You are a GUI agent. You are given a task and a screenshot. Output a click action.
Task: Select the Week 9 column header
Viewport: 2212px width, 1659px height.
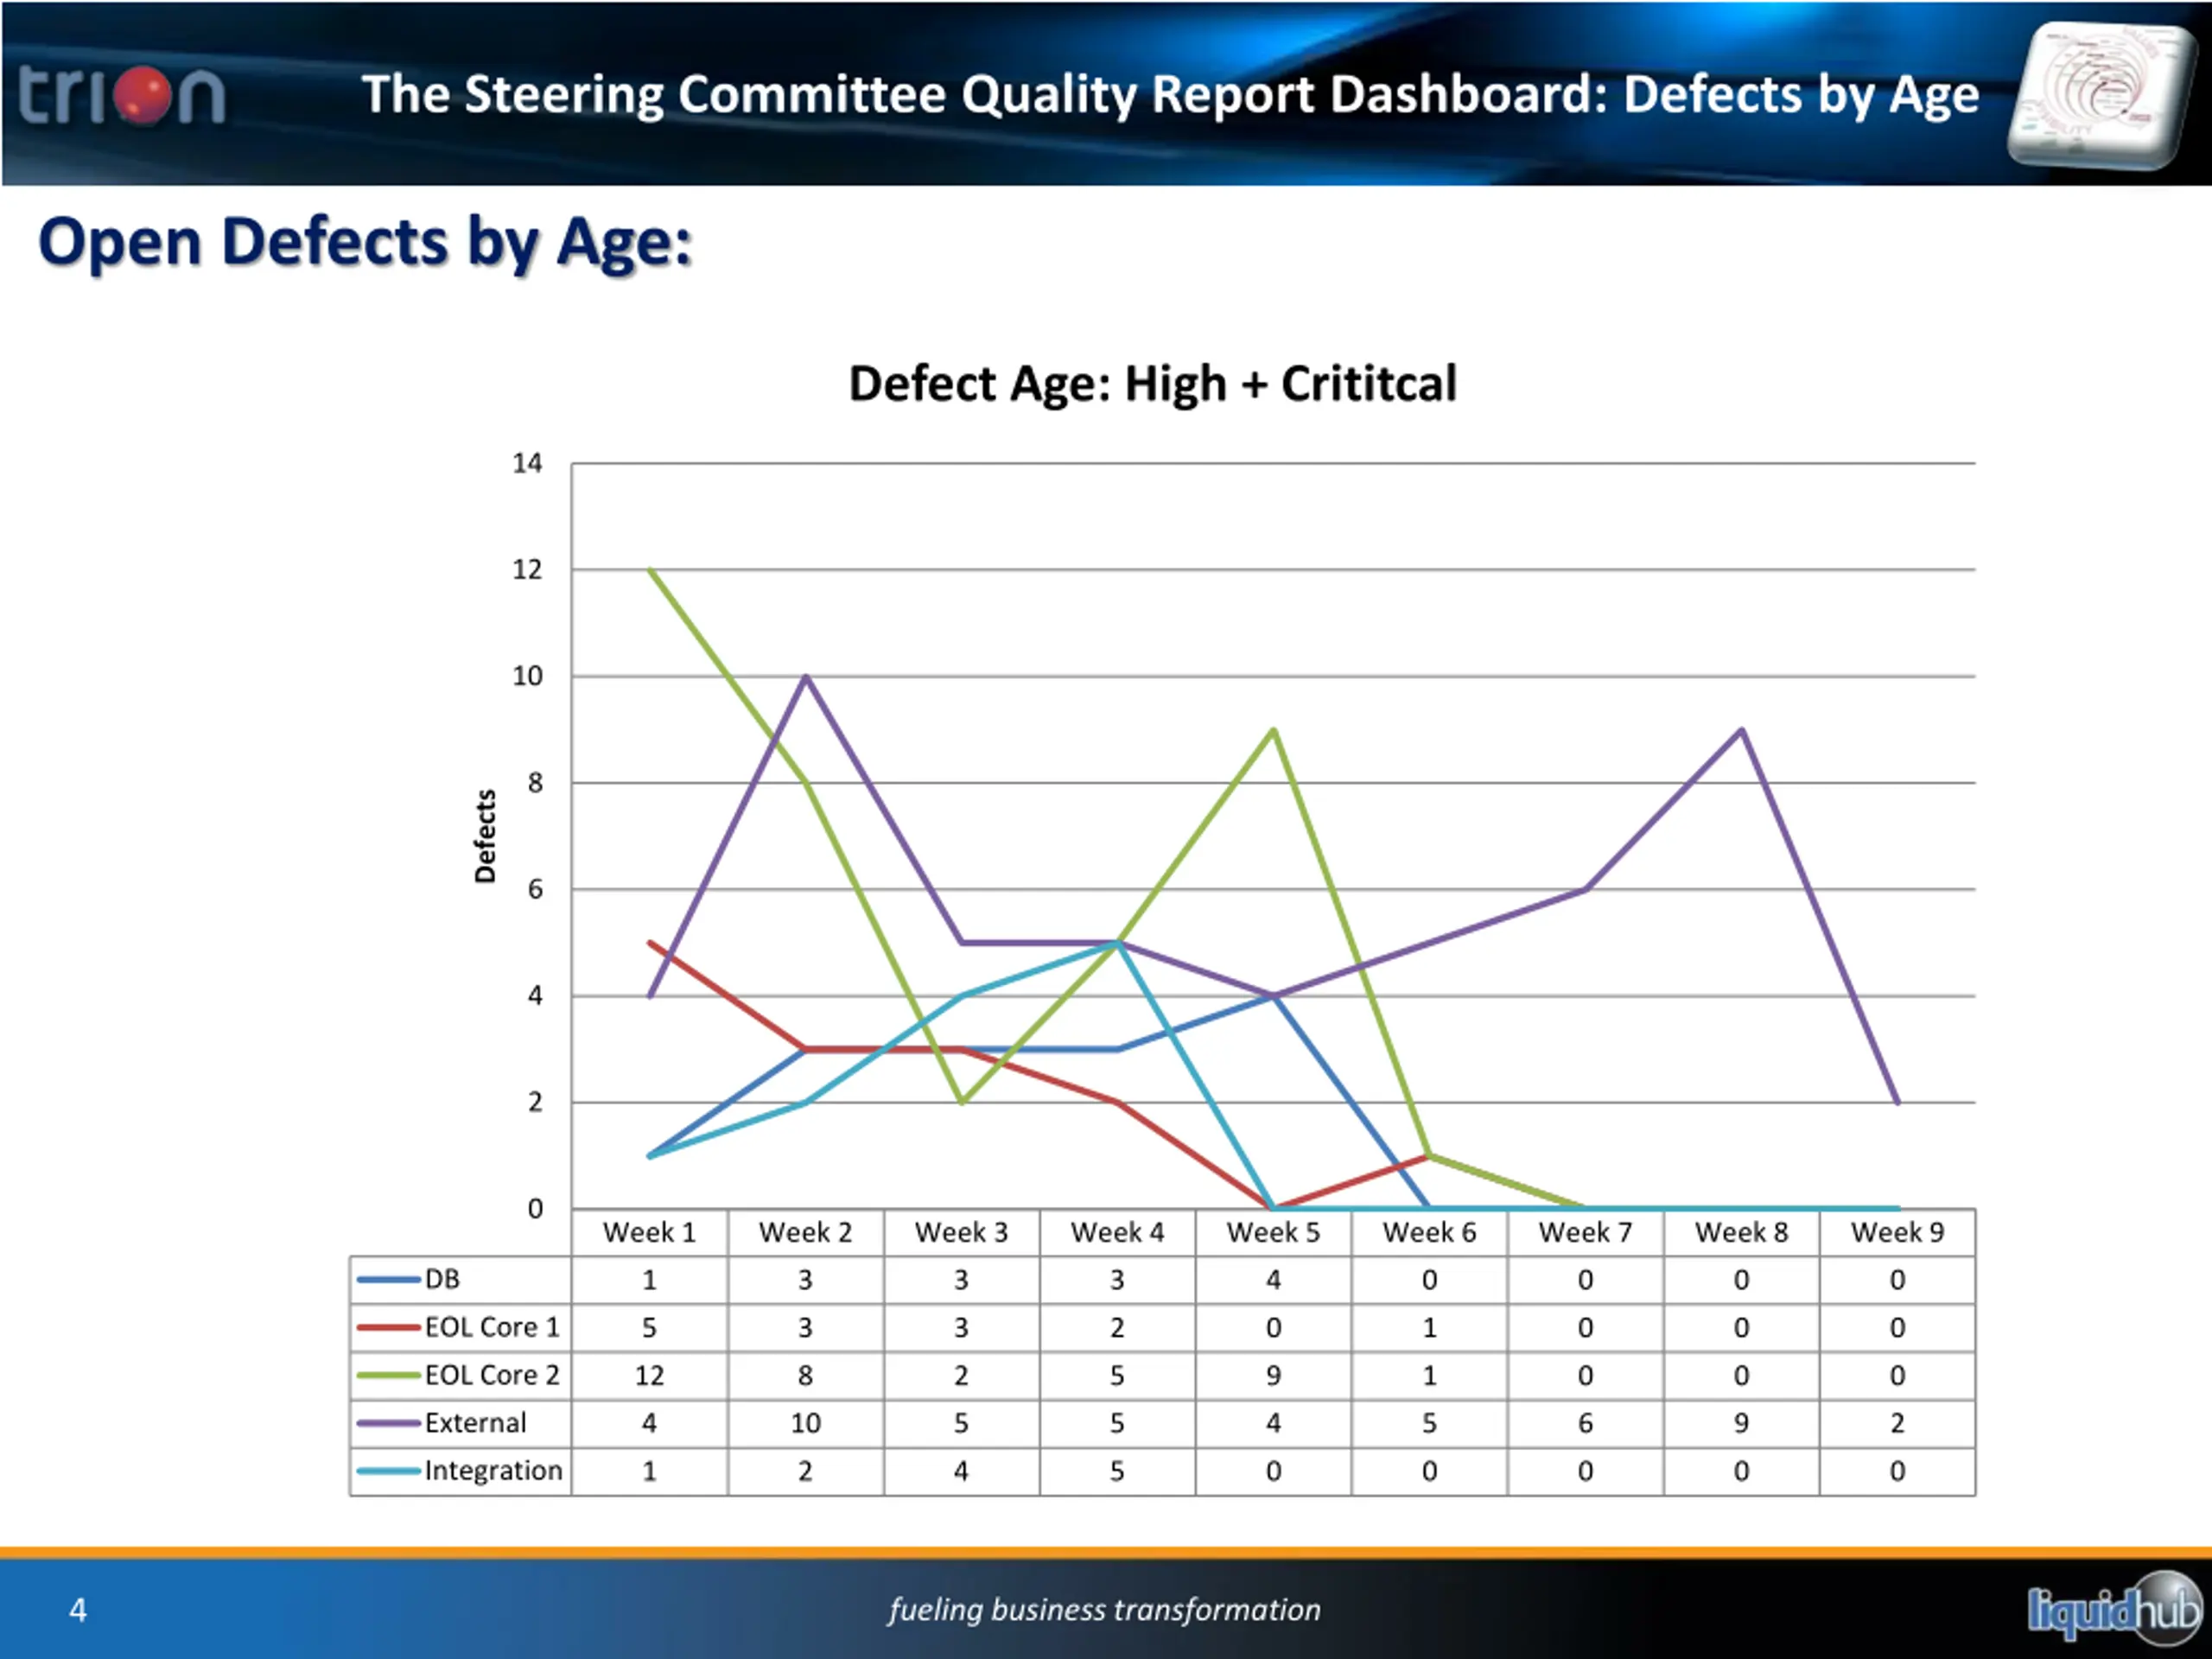pos(1897,1232)
